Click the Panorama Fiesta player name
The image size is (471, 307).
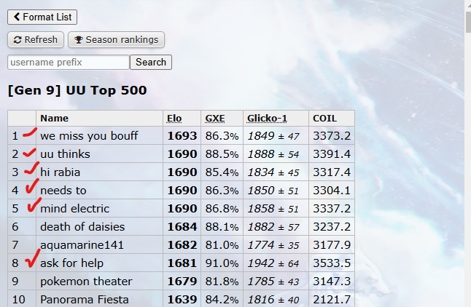[83, 299]
